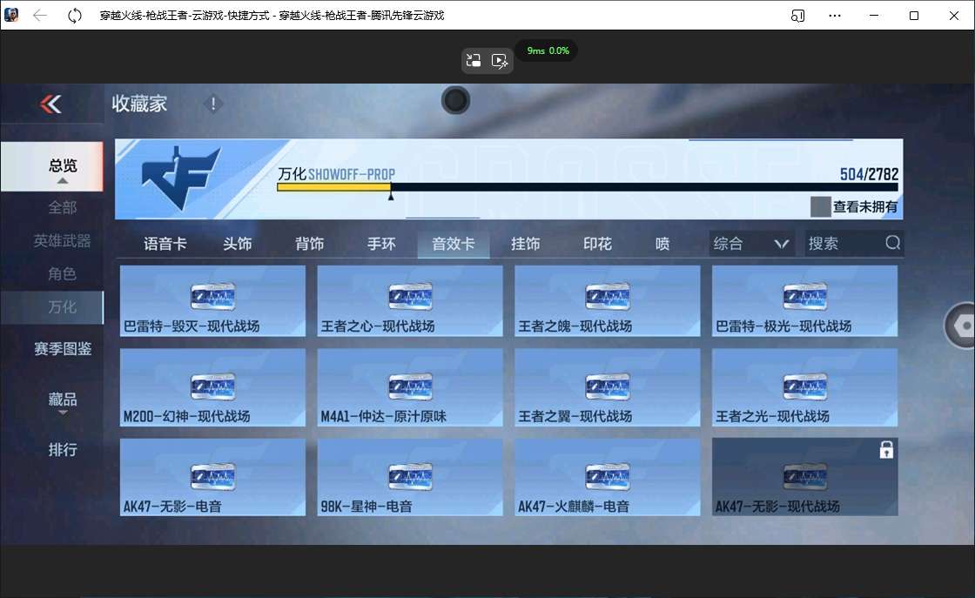
Task: Open the cast/device icon in title bar
Action: coord(797,16)
